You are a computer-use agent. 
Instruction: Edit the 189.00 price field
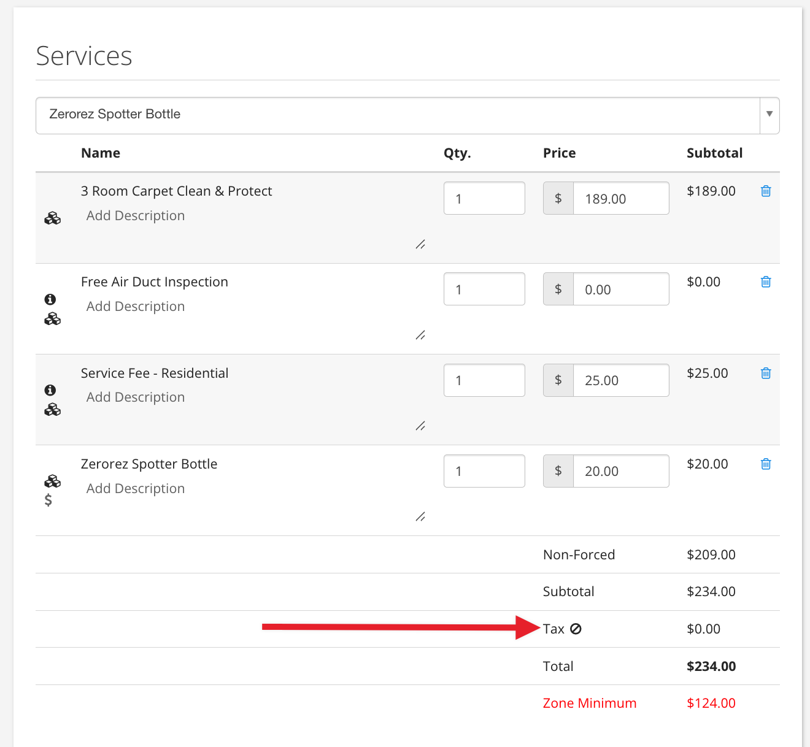pyautogui.click(x=621, y=198)
